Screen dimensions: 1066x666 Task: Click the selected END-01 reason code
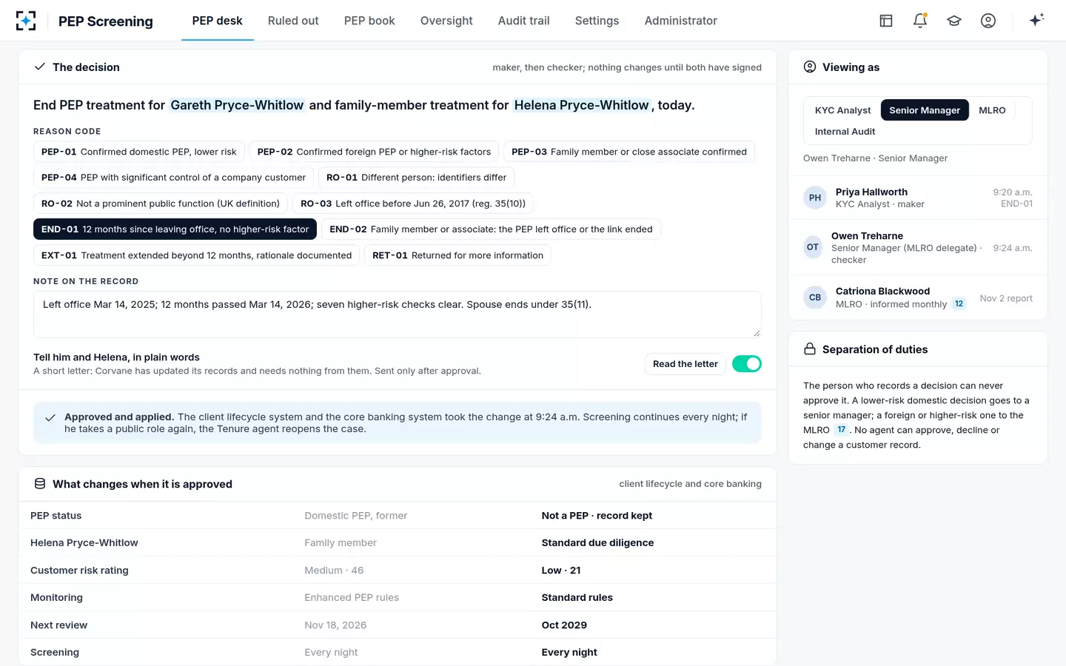[x=175, y=229]
